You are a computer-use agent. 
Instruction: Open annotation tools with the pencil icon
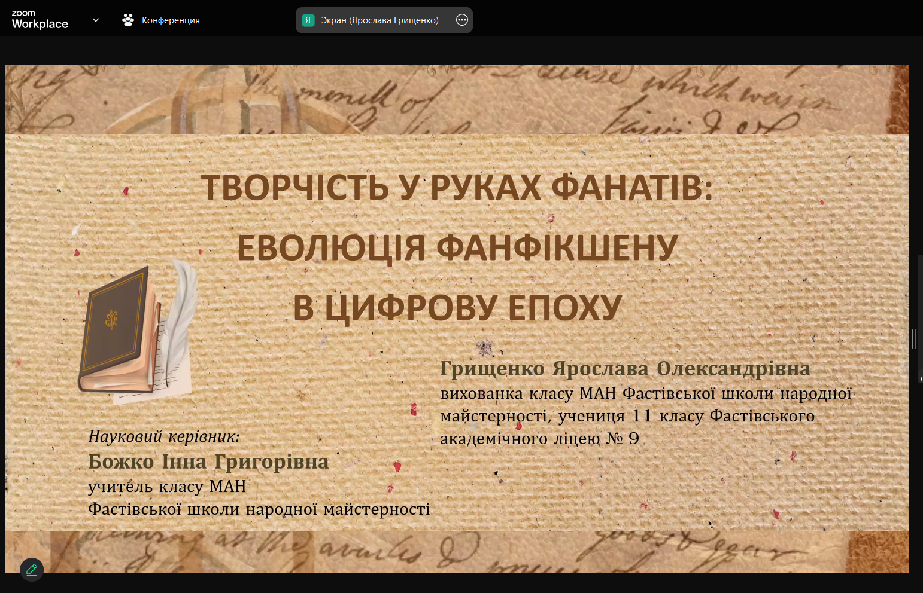(x=32, y=570)
